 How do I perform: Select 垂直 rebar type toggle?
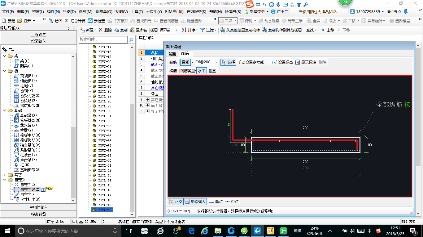point(212,71)
